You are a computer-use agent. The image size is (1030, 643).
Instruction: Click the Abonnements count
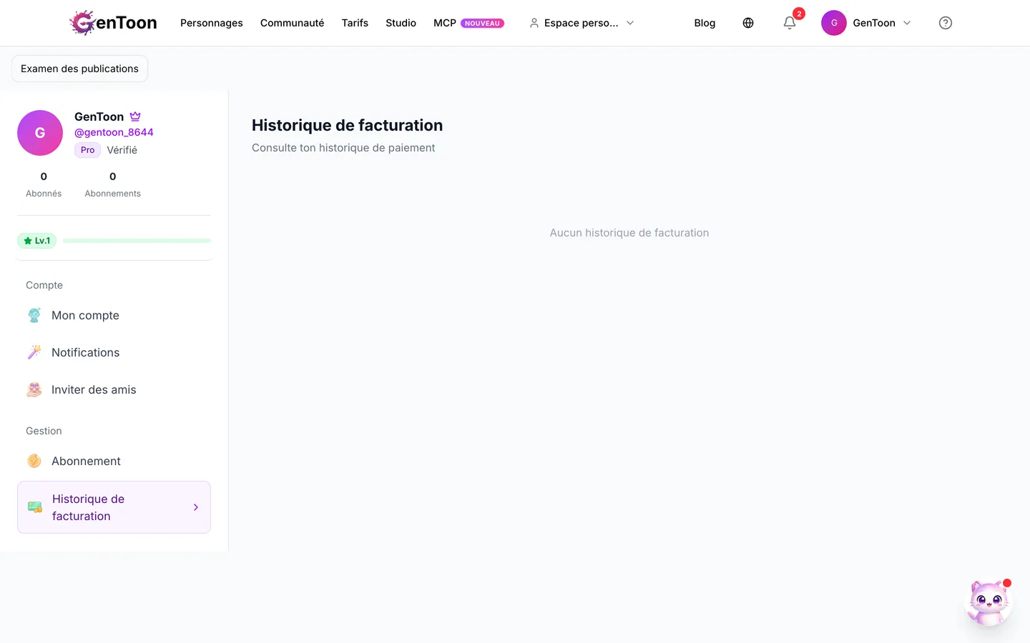(x=112, y=184)
